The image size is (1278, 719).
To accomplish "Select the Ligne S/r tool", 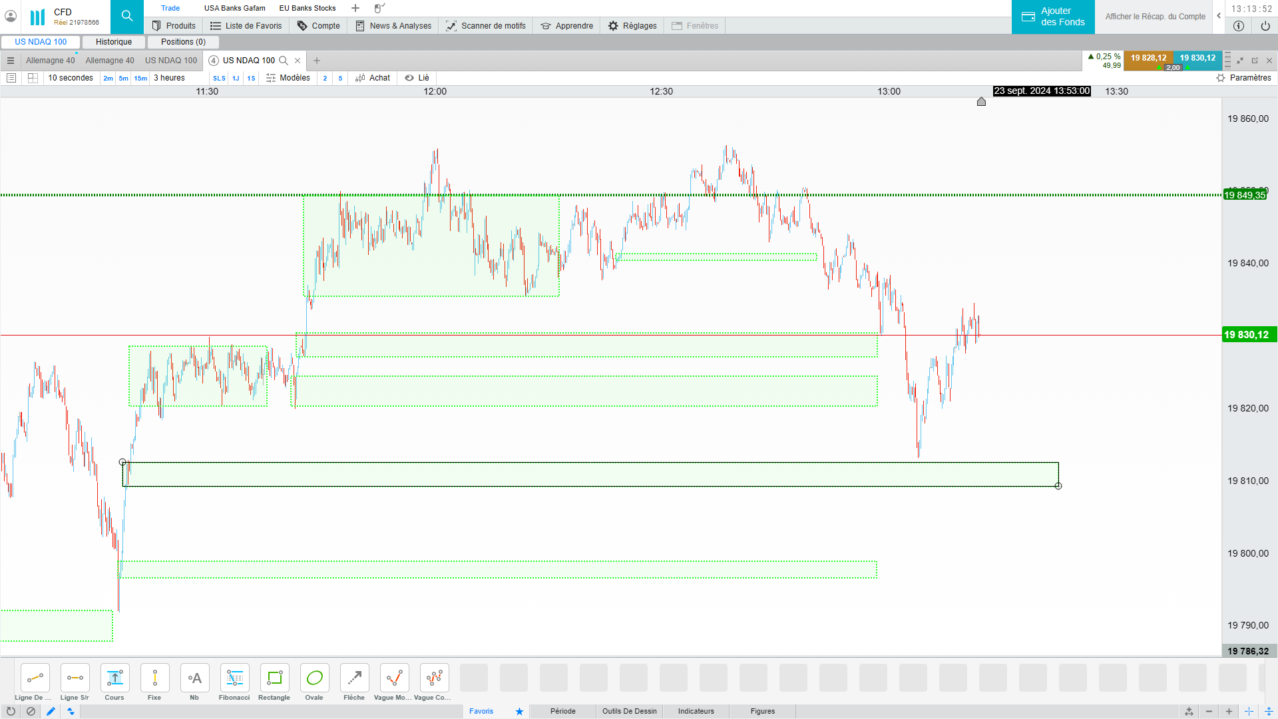I will [75, 678].
